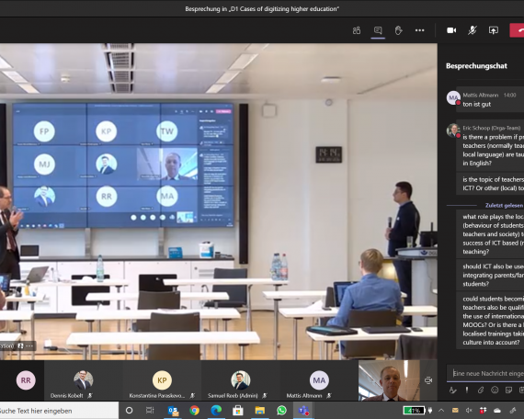Image resolution: width=524 pixels, height=419 pixels.
Task: Click the mail notification tray icon
Action: pos(455,411)
